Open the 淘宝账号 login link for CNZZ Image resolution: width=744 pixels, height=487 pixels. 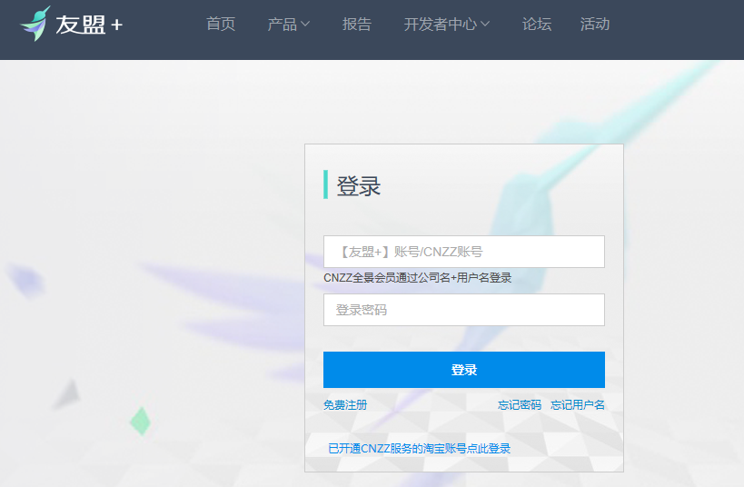pos(419,449)
